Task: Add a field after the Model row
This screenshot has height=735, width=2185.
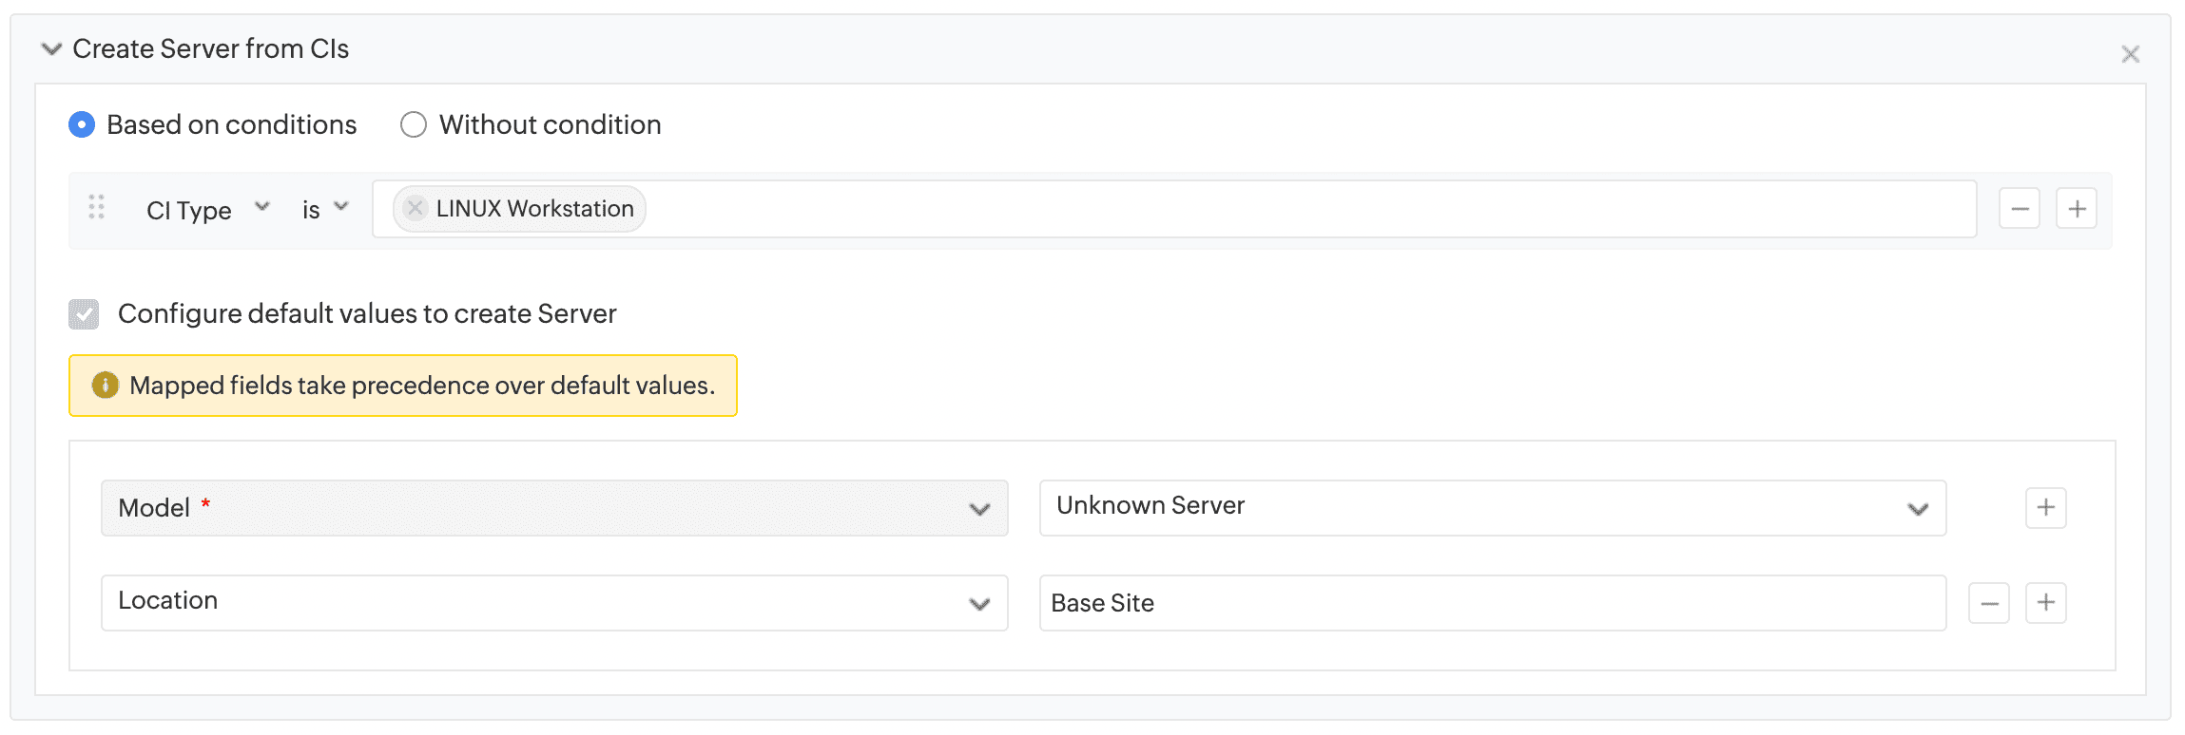Action: [2045, 508]
